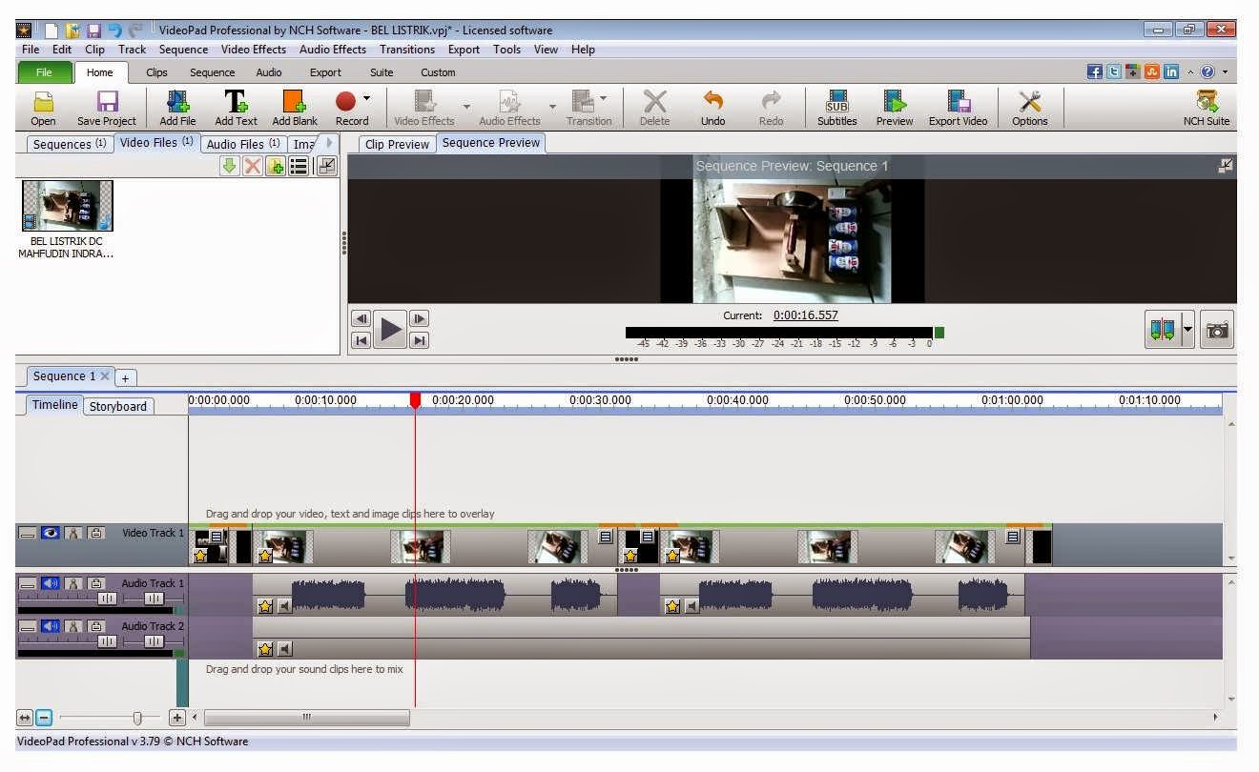This screenshot has width=1259, height=772.
Task: Click the undock icon in the media bin toolbar
Action: pos(327,166)
